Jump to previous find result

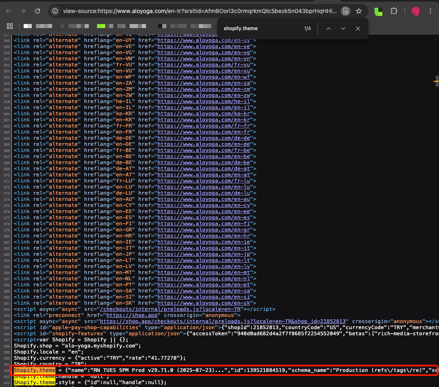click(329, 29)
